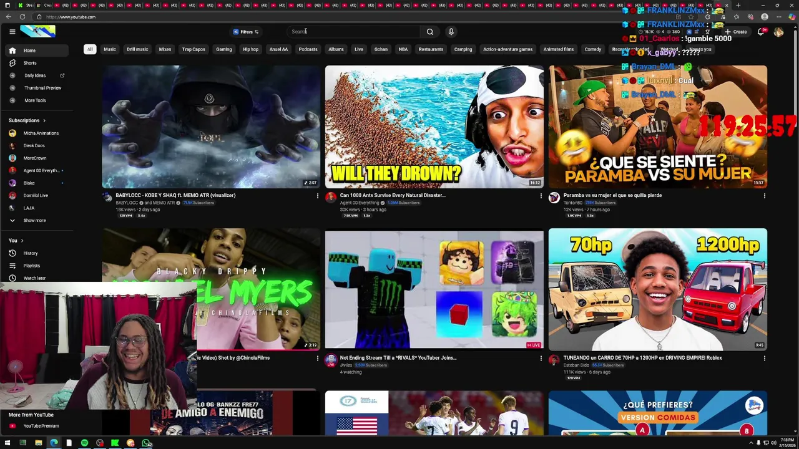
Task: Open video title 'Can 1000 Ants Survive Every Natural Disaster'
Action: point(393,195)
